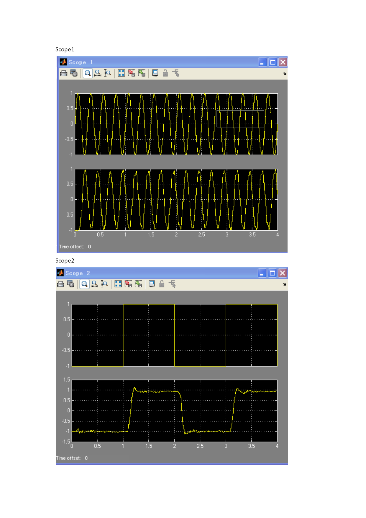Click the lock axes selection icon in Scope 2
Screen dimensions: 366x518
(x=162, y=284)
